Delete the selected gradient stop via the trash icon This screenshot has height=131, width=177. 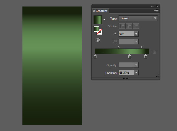pyautogui.click(x=154, y=52)
